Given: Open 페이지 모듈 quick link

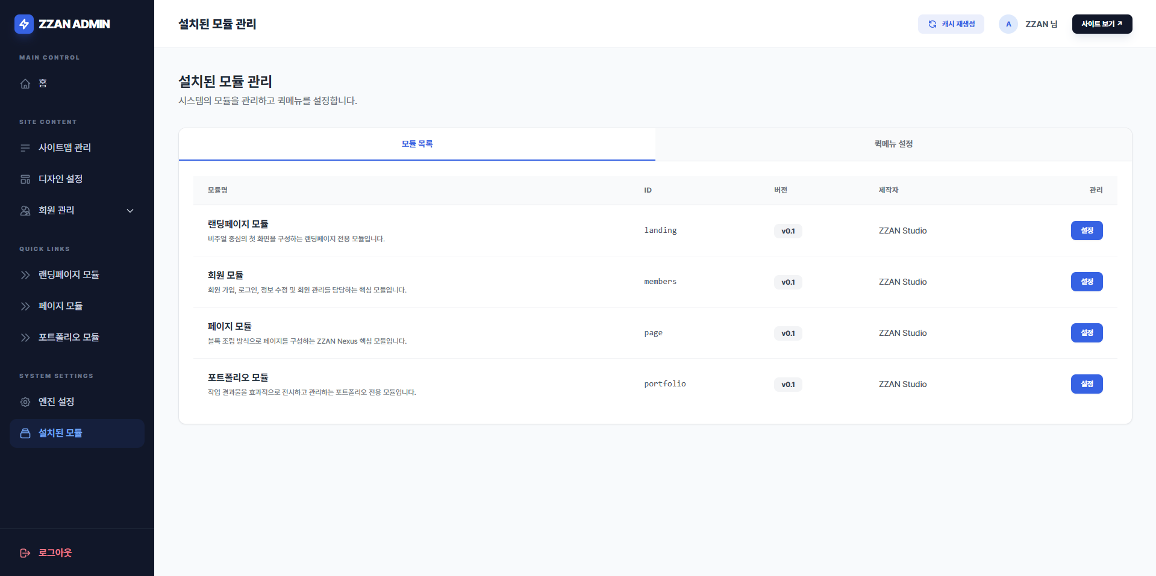Looking at the screenshot, I should click(77, 306).
